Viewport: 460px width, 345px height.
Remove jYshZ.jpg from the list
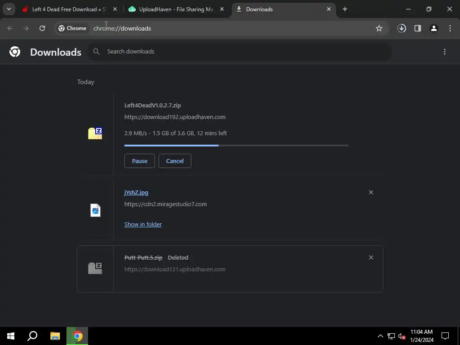(x=371, y=192)
